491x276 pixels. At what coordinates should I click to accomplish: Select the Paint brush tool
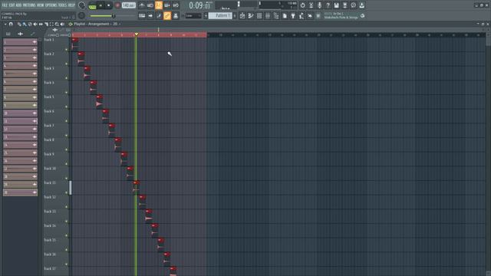point(25,24)
